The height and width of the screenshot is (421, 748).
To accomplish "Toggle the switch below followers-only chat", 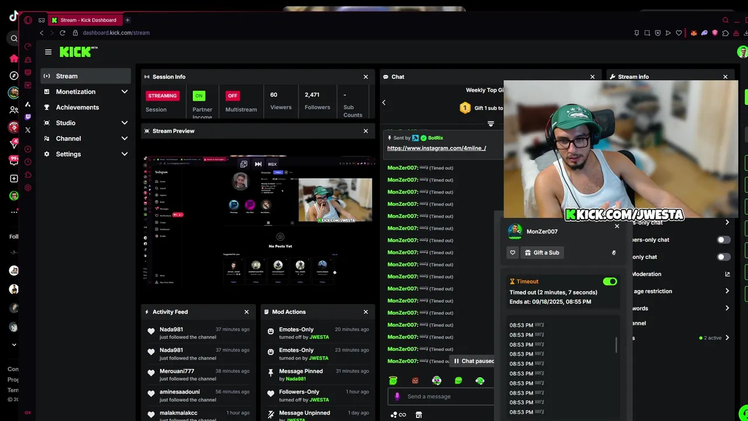I will pos(723,257).
